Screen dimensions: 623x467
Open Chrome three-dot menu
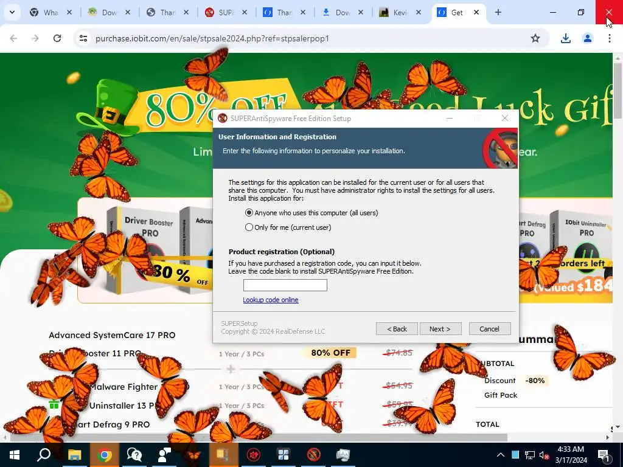(x=609, y=38)
